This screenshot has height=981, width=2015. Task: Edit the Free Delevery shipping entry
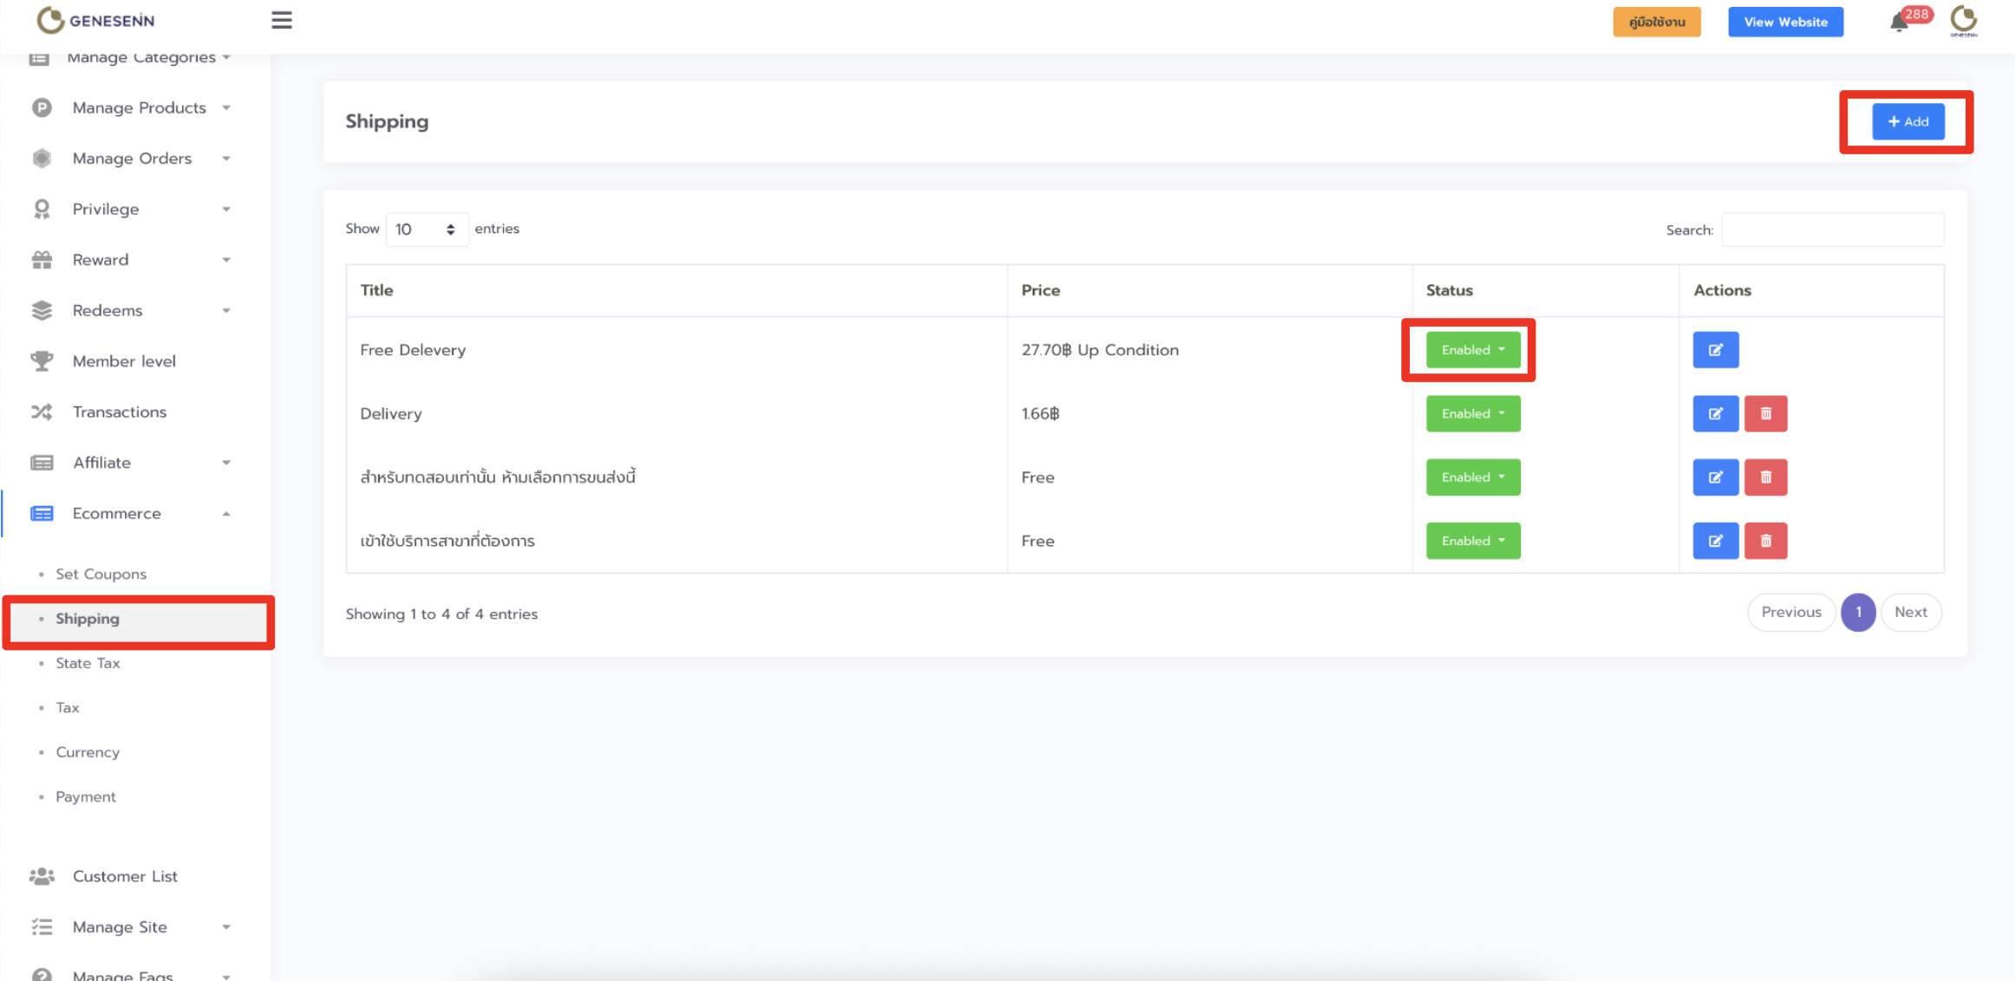(1715, 350)
